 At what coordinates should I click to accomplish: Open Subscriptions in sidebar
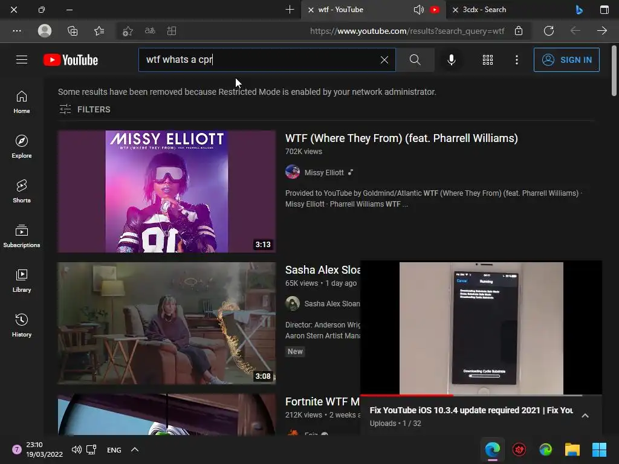point(22,236)
